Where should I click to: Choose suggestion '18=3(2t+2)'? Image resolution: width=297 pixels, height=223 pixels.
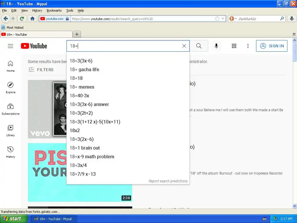pyautogui.click(x=128, y=113)
